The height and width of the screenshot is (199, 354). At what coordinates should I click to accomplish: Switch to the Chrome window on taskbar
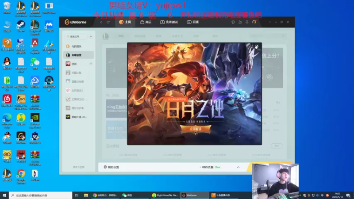click(106, 195)
